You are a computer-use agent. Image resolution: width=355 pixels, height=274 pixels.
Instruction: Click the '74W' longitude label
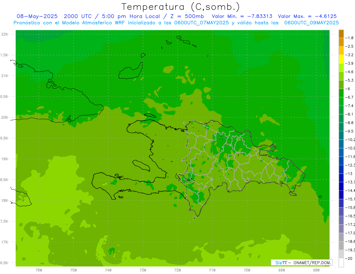(108, 270)
